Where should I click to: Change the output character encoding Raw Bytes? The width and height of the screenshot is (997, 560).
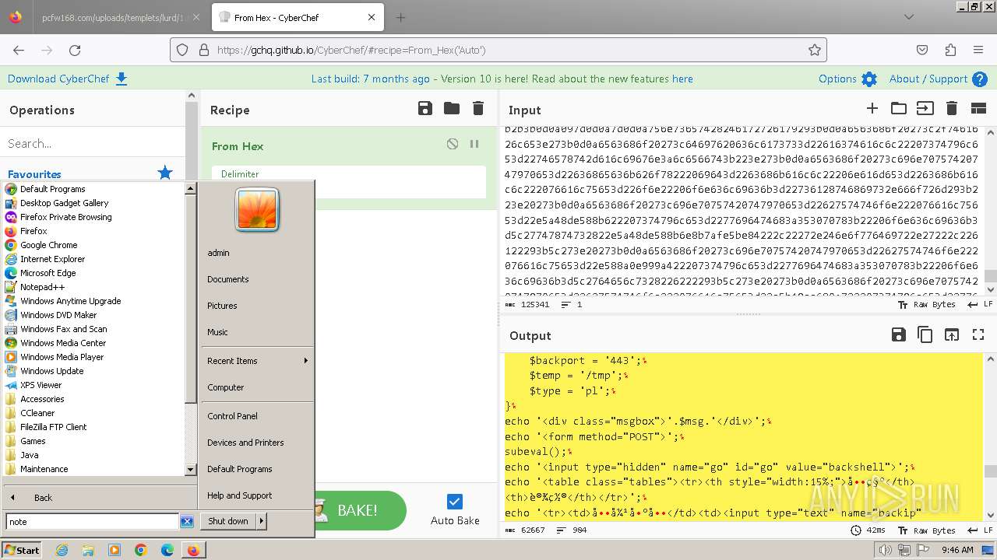pos(927,530)
